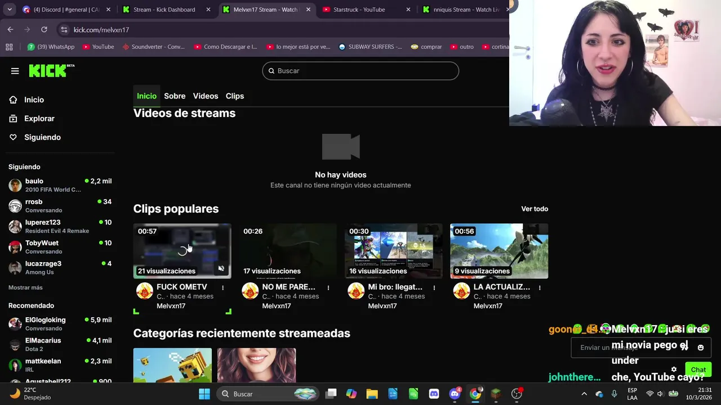This screenshot has width=721, height=405.
Task: Open ElGlogloking recommended channel
Action: [x=60, y=324]
